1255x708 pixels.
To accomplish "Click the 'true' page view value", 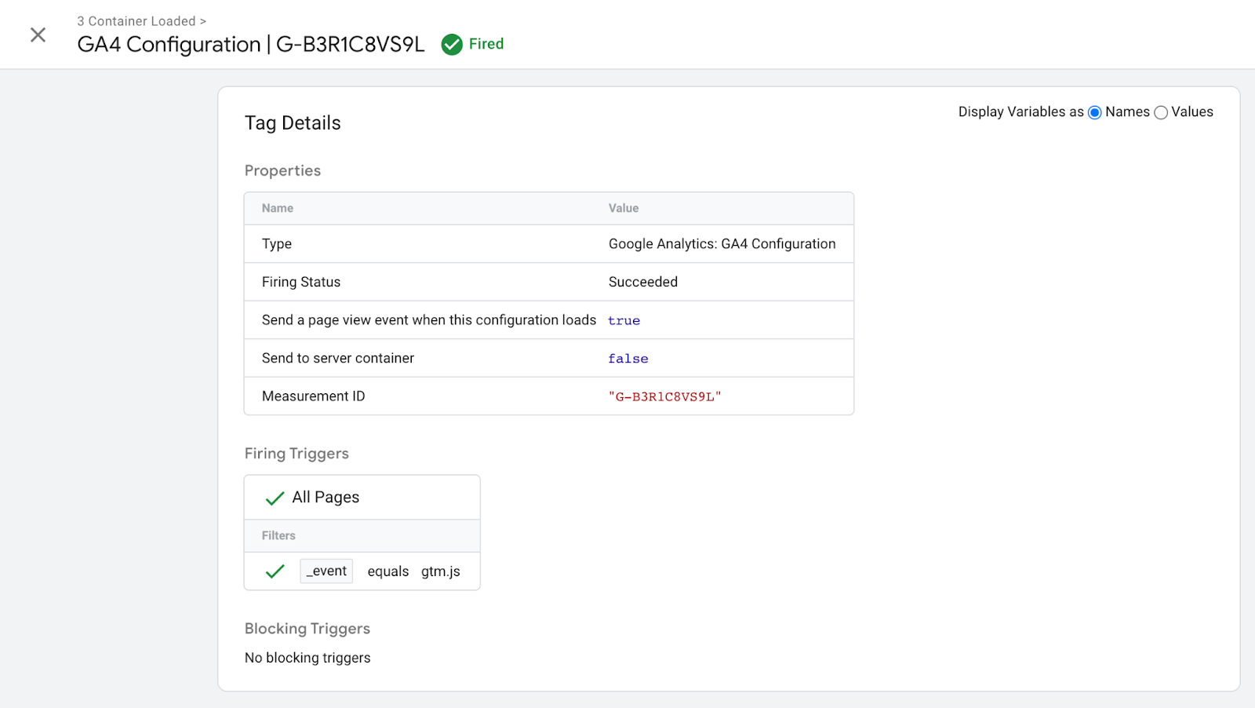I will (624, 320).
